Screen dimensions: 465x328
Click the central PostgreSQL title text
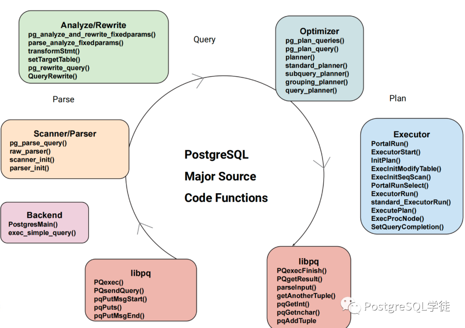click(217, 155)
